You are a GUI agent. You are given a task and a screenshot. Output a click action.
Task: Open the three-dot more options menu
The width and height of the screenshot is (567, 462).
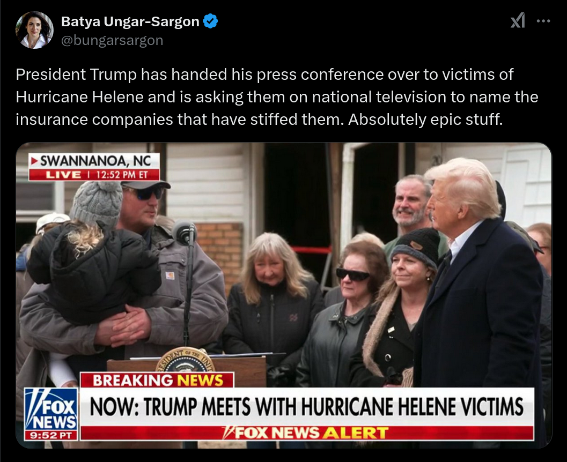tap(543, 21)
